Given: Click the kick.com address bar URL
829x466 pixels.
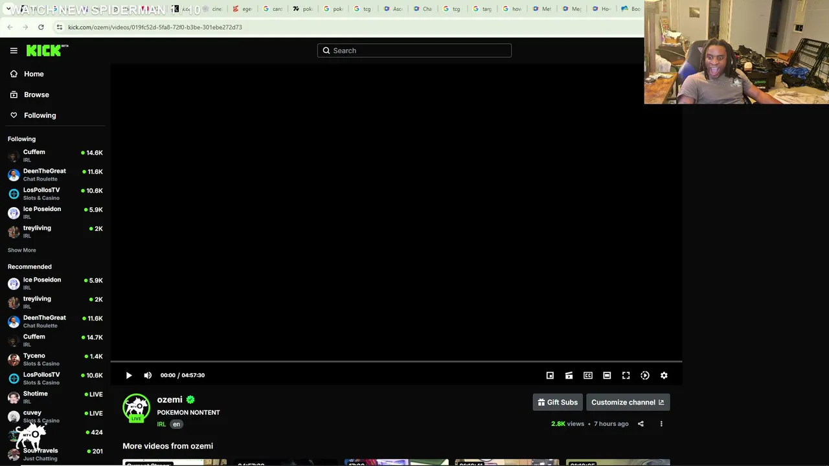Looking at the screenshot, I should (x=155, y=27).
